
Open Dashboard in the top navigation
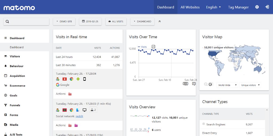(166, 7)
